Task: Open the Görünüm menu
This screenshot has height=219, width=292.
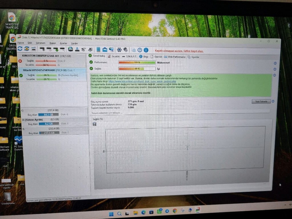Action: (40, 43)
